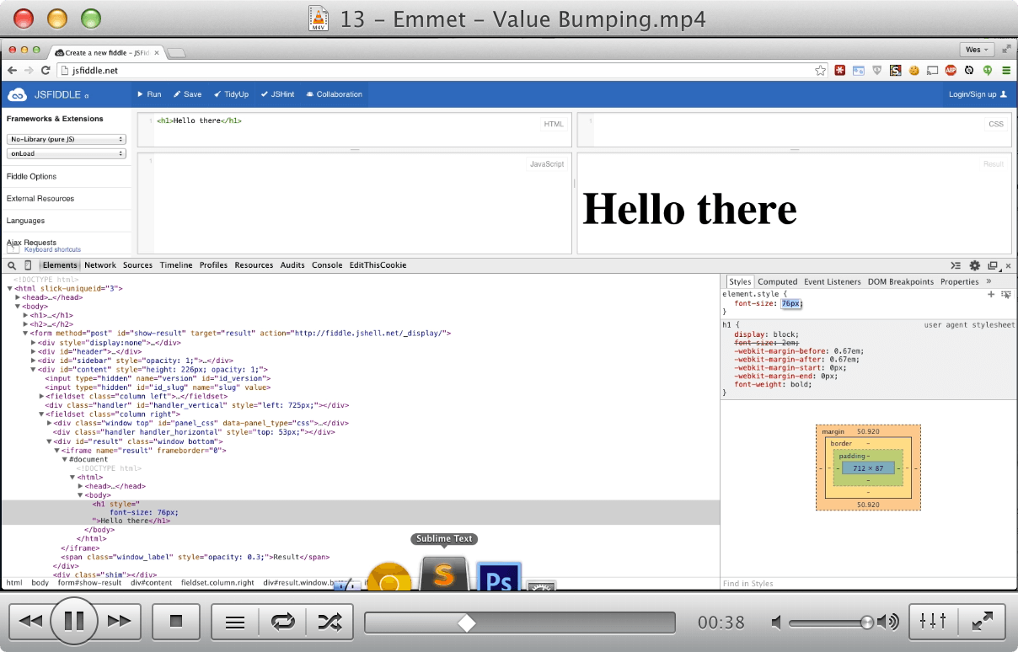Enable shuffle playback in VLC
The image size is (1018, 652).
(x=330, y=621)
